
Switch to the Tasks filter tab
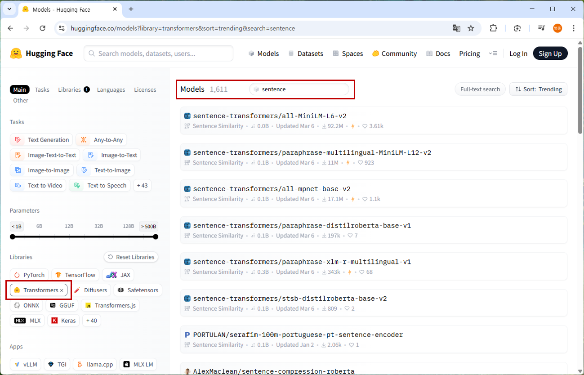pyautogui.click(x=42, y=89)
